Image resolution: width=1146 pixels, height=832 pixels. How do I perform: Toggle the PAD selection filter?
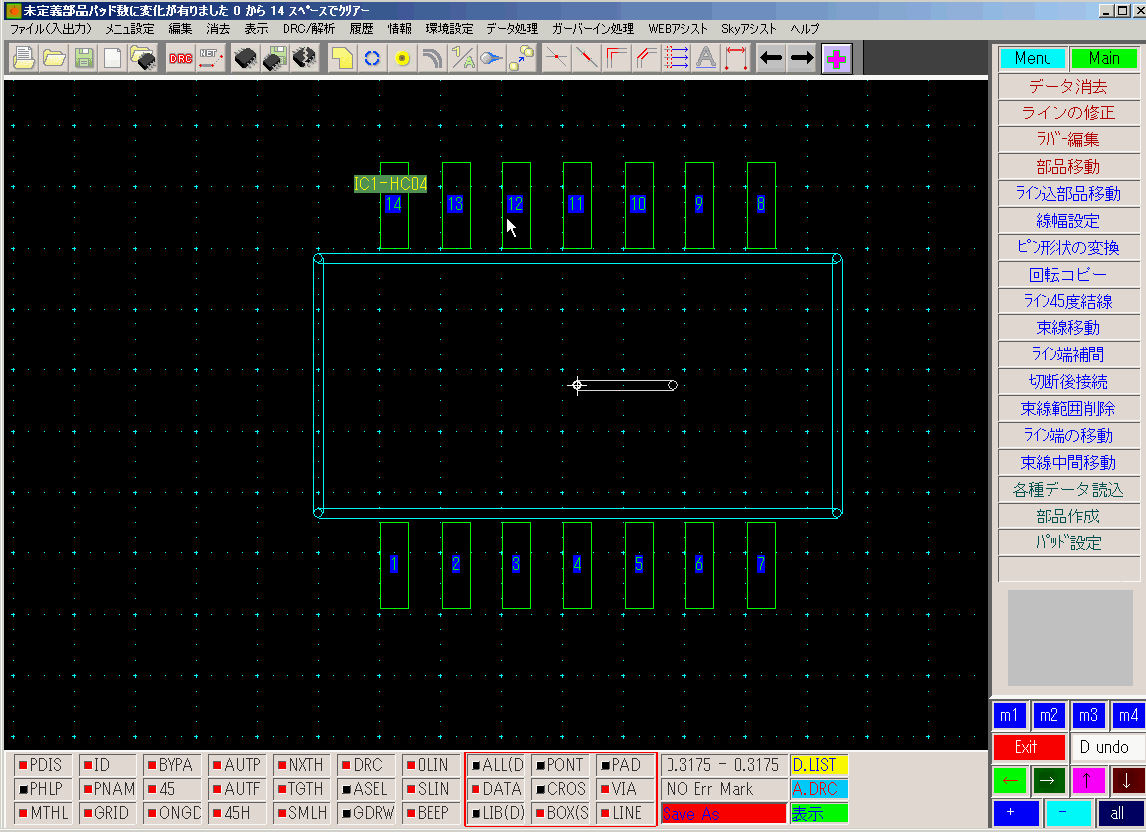point(625,765)
